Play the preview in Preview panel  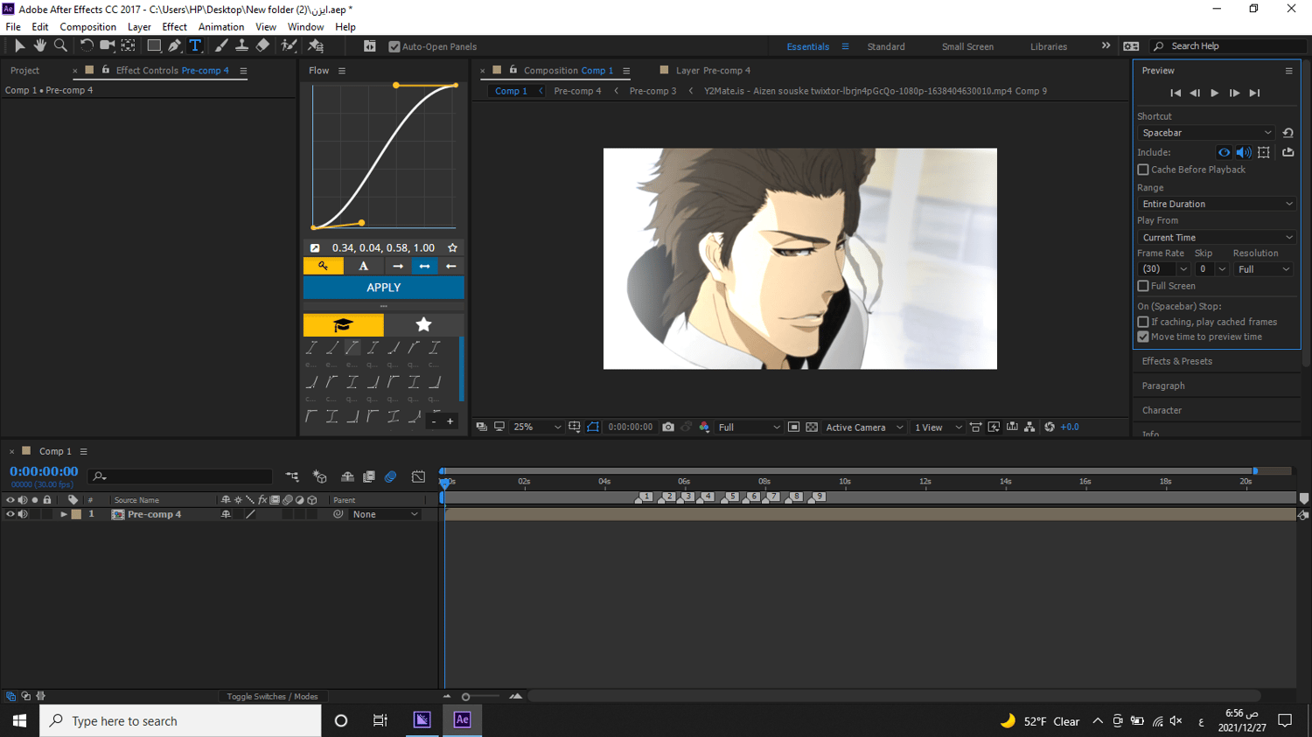pyautogui.click(x=1214, y=93)
